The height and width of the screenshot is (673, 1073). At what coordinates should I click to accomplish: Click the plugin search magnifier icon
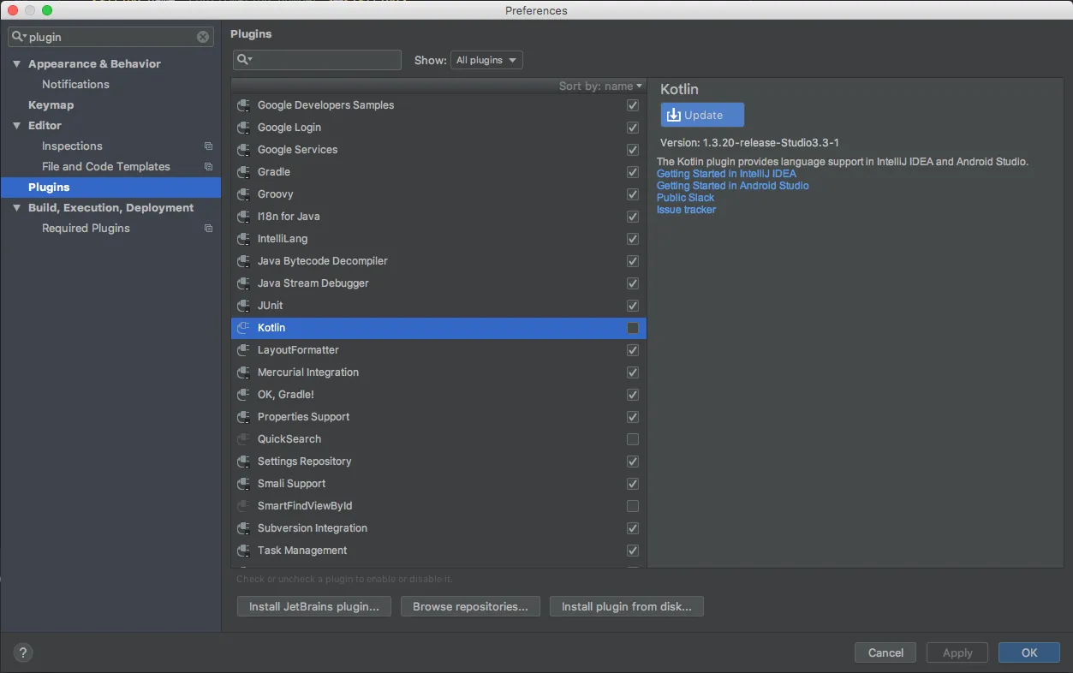(x=244, y=60)
